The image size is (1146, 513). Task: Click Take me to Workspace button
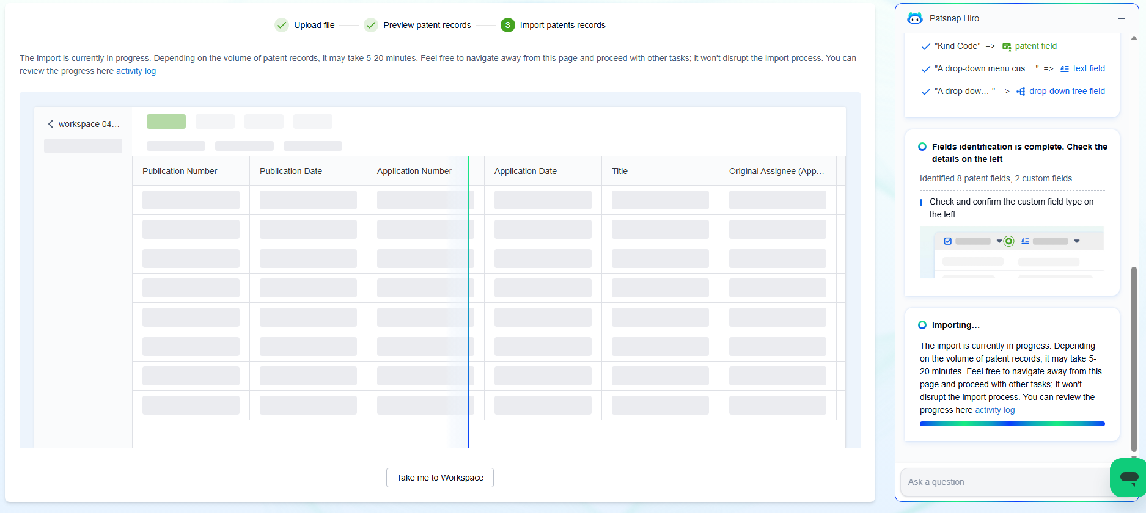(440, 478)
